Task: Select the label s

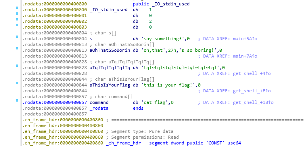Action: click(91, 39)
